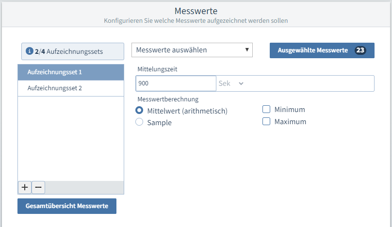This screenshot has height=227, width=392.
Task: Click the 23 count badge
Action: (360, 50)
